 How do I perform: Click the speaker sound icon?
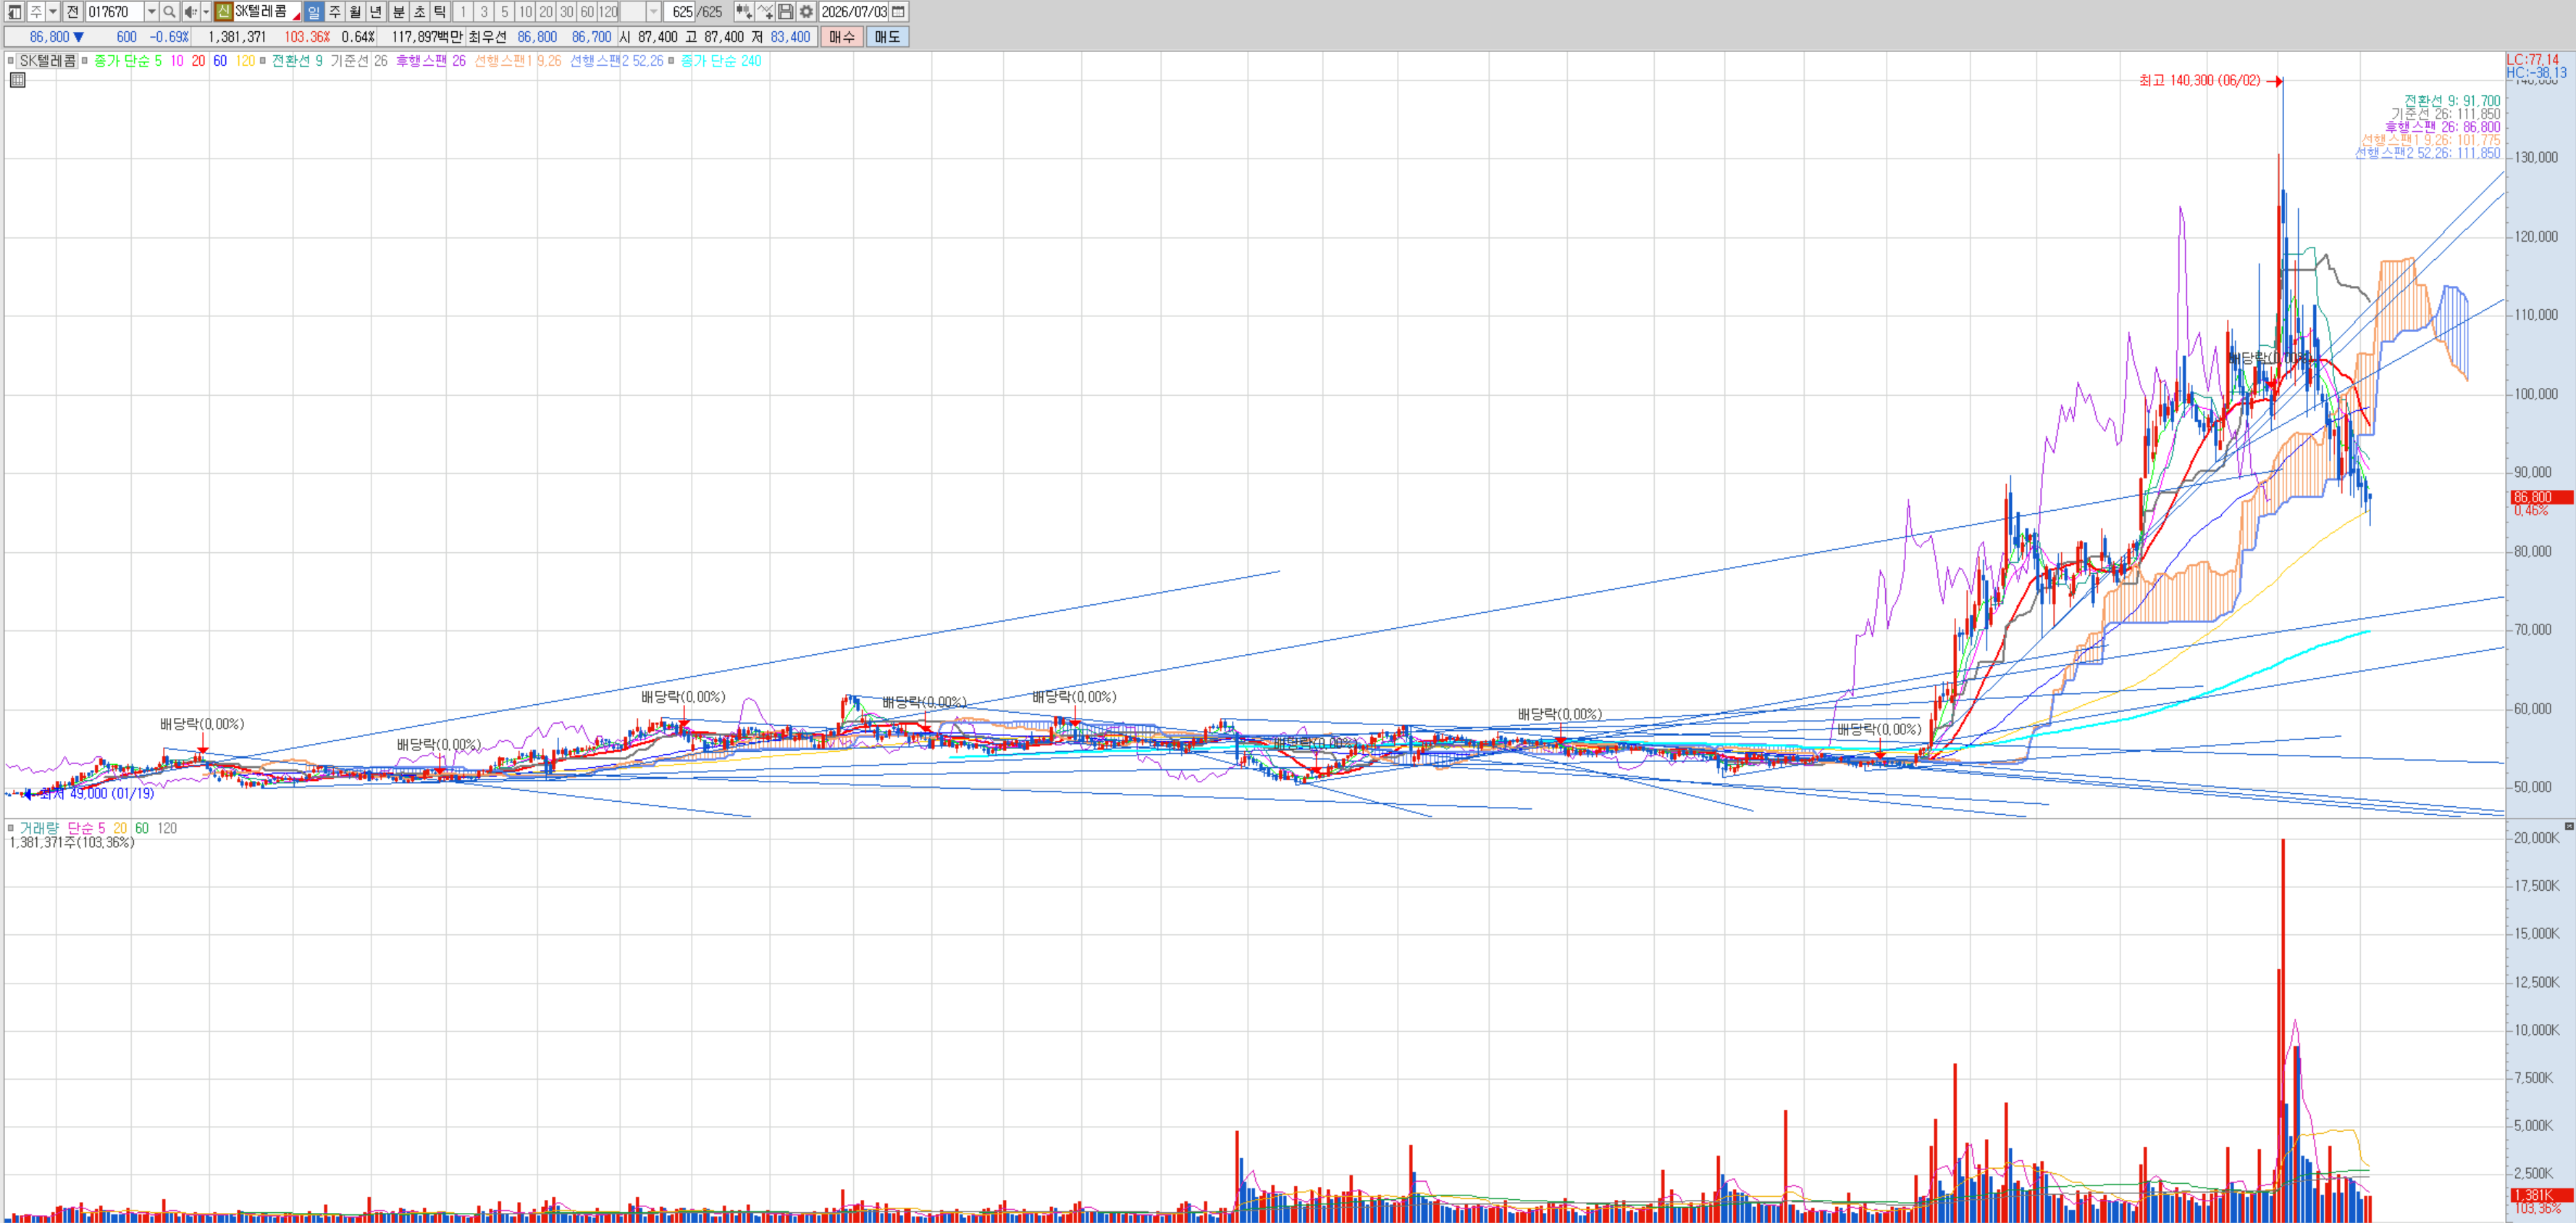pyautogui.click(x=190, y=12)
